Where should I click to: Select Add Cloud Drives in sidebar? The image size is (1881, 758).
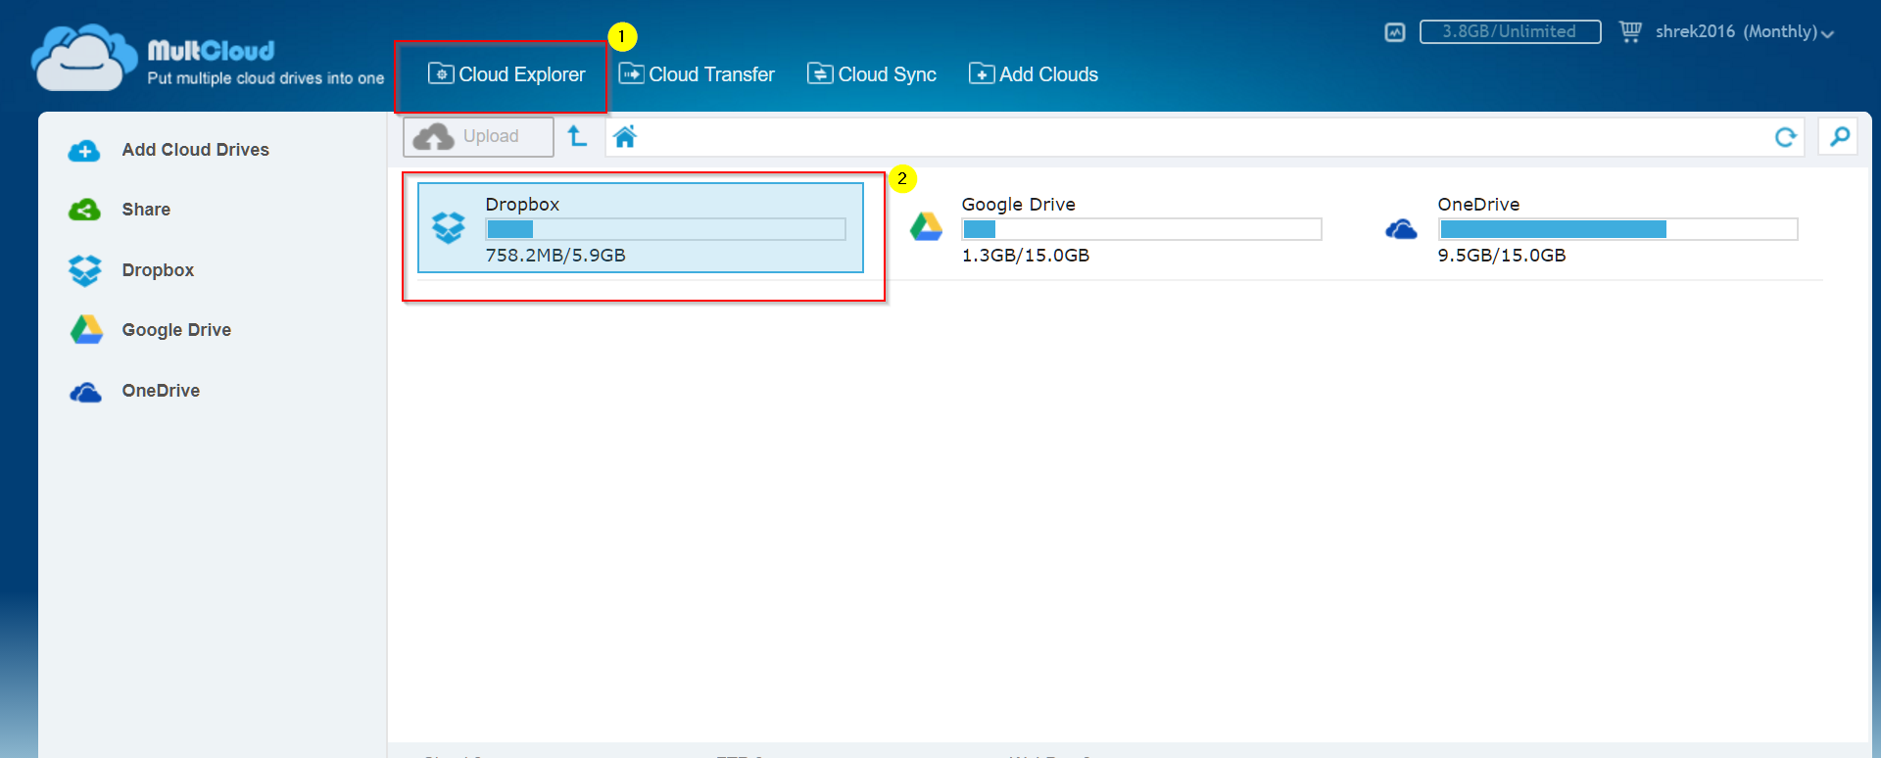[x=195, y=150]
